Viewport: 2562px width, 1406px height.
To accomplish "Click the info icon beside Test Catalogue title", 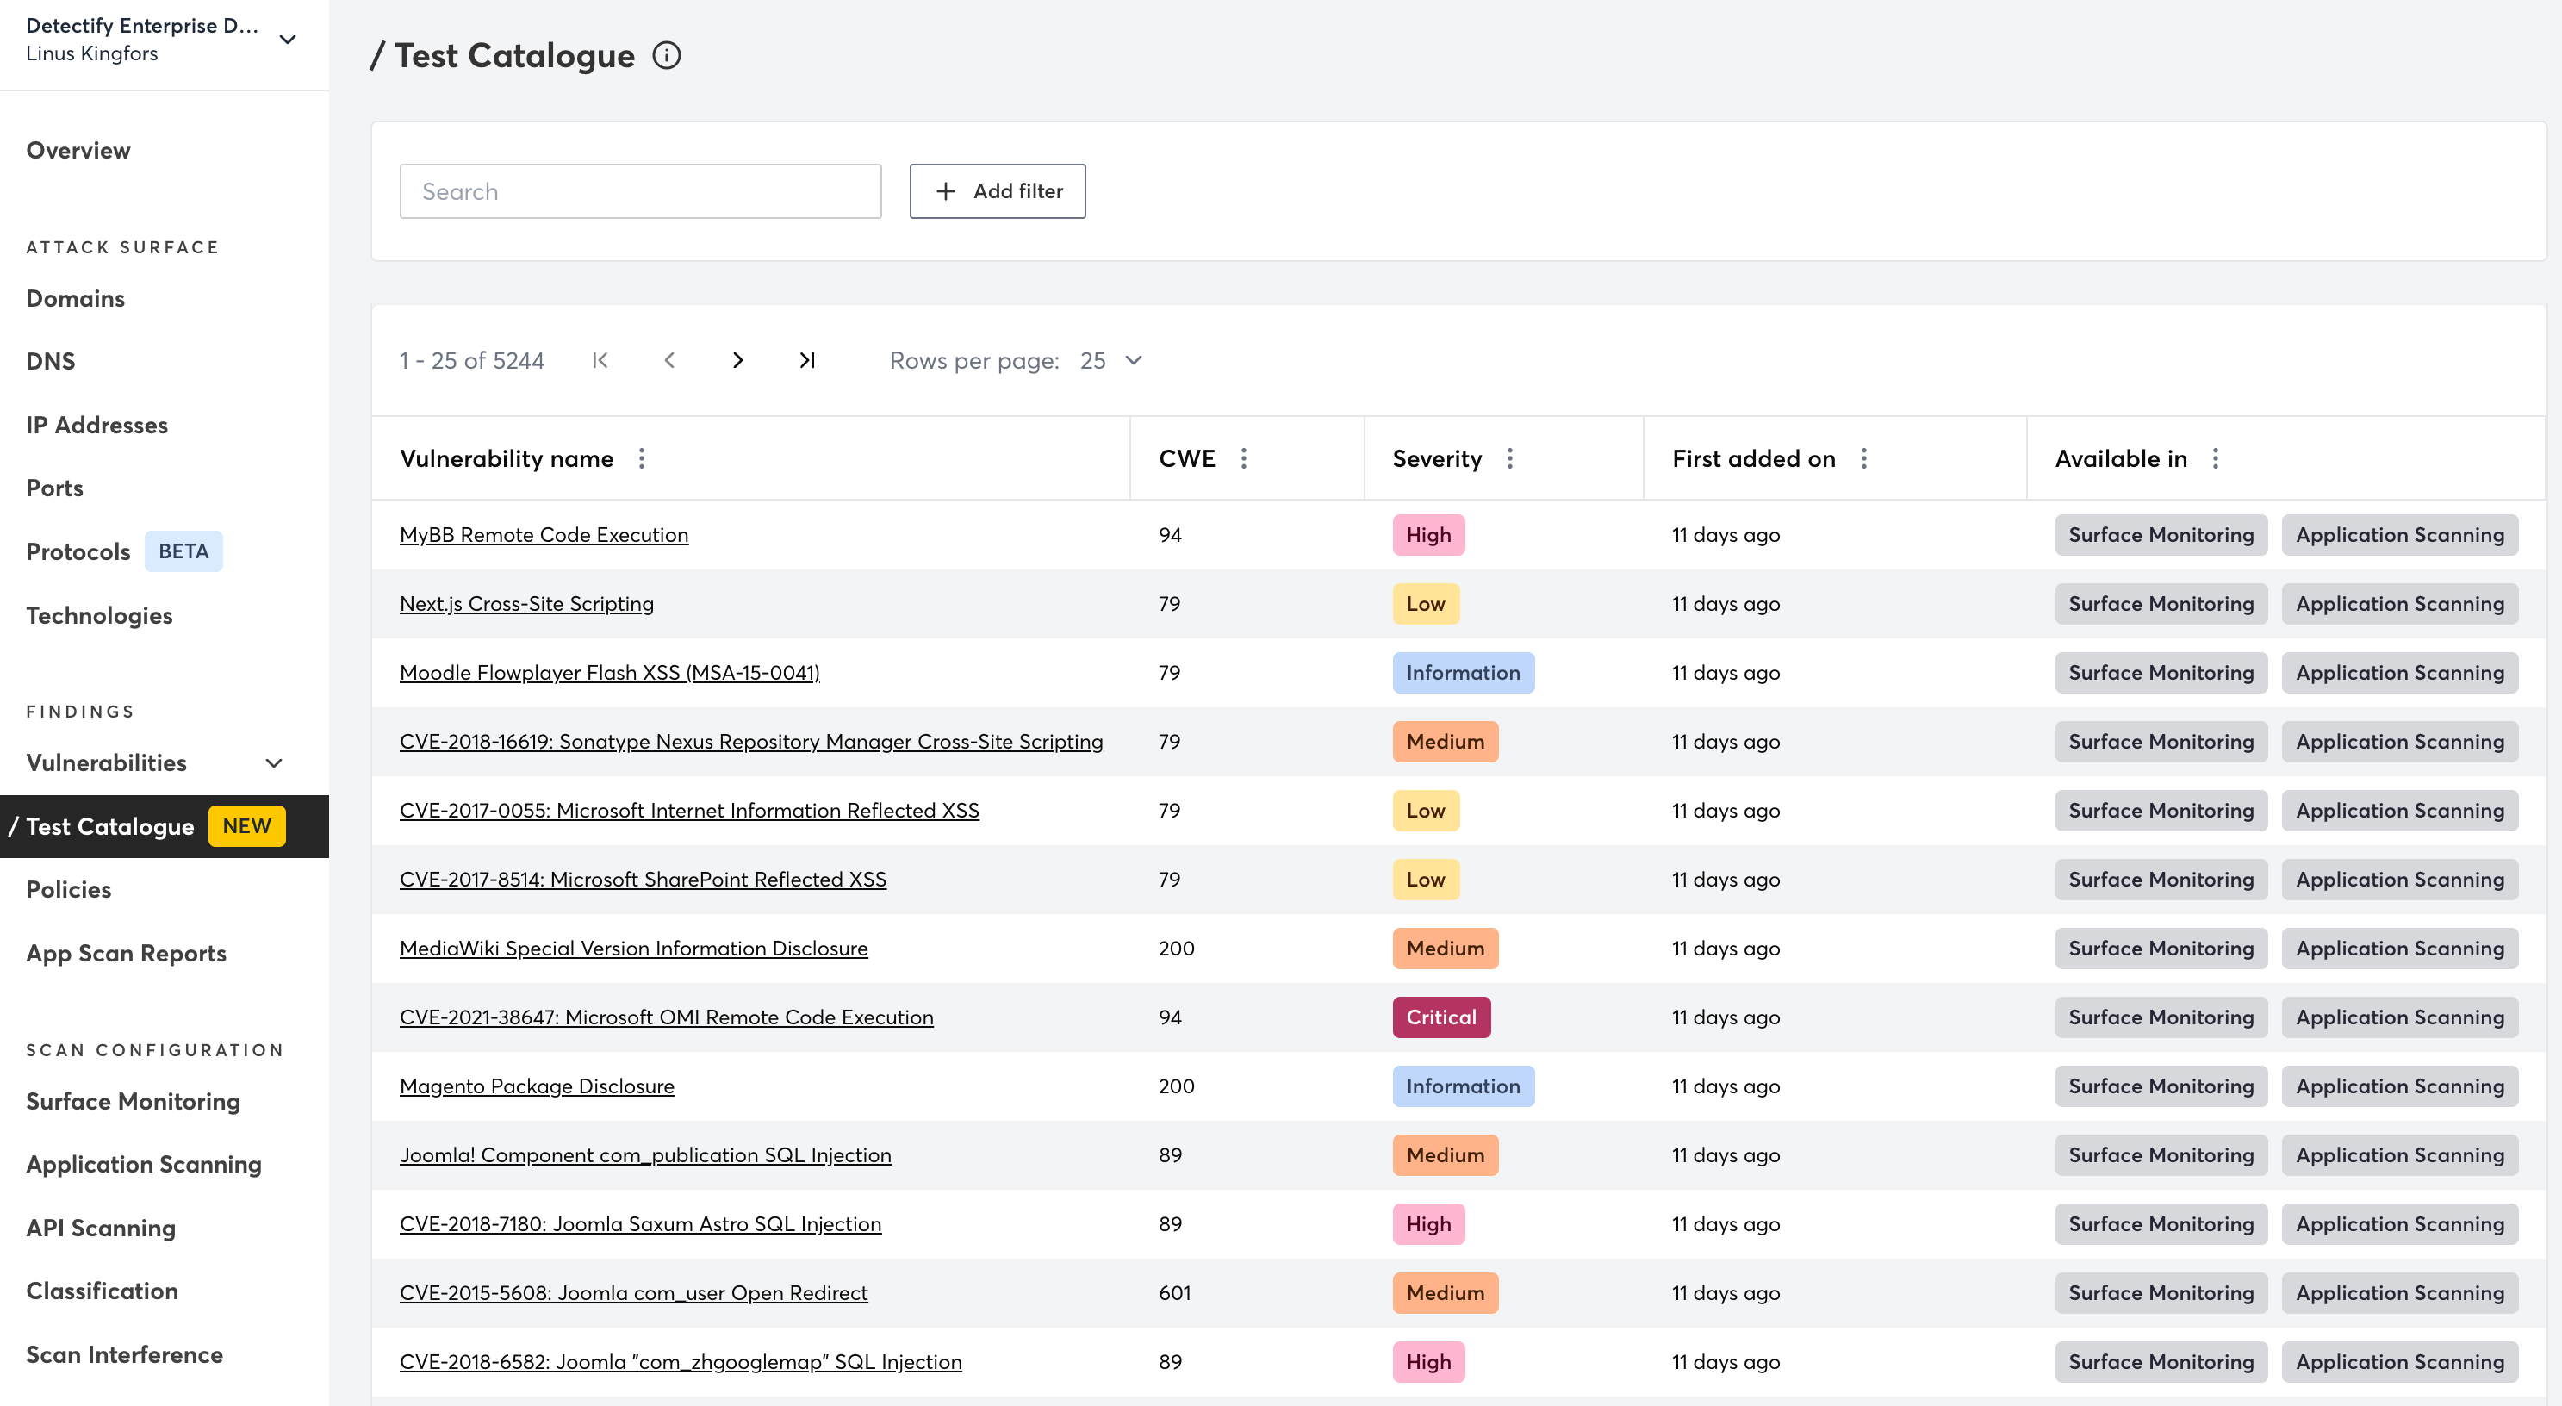I will pos(667,56).
